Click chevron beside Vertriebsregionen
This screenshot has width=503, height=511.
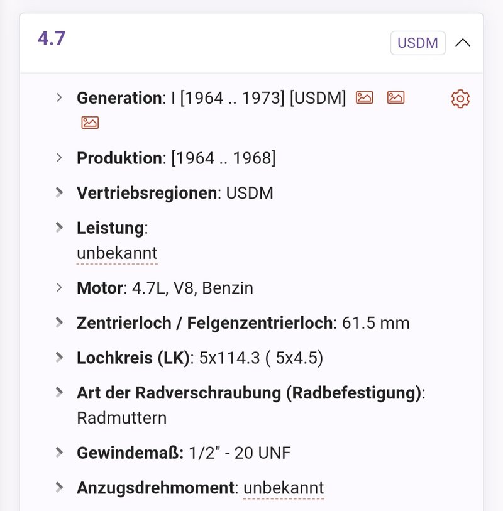coord(59,192)
